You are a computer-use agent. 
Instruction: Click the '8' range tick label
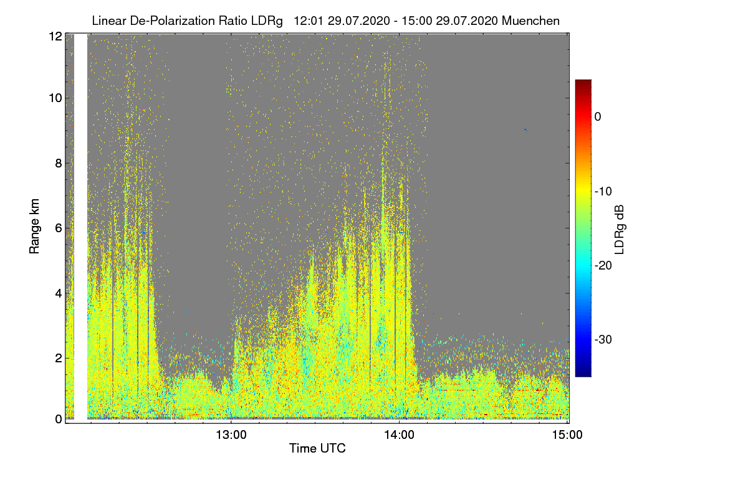point(58,163)
